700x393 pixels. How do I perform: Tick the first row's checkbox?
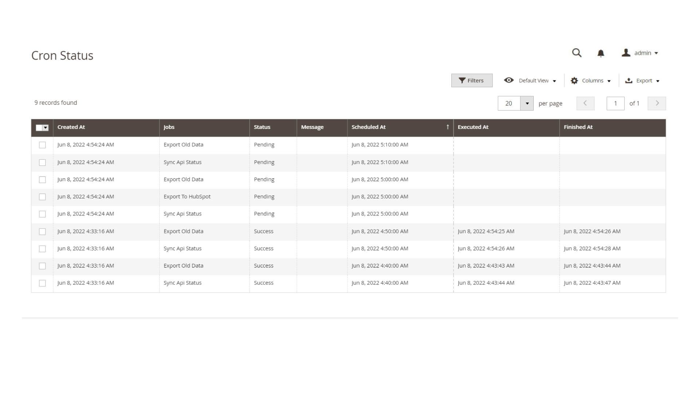tap(42, 145)
